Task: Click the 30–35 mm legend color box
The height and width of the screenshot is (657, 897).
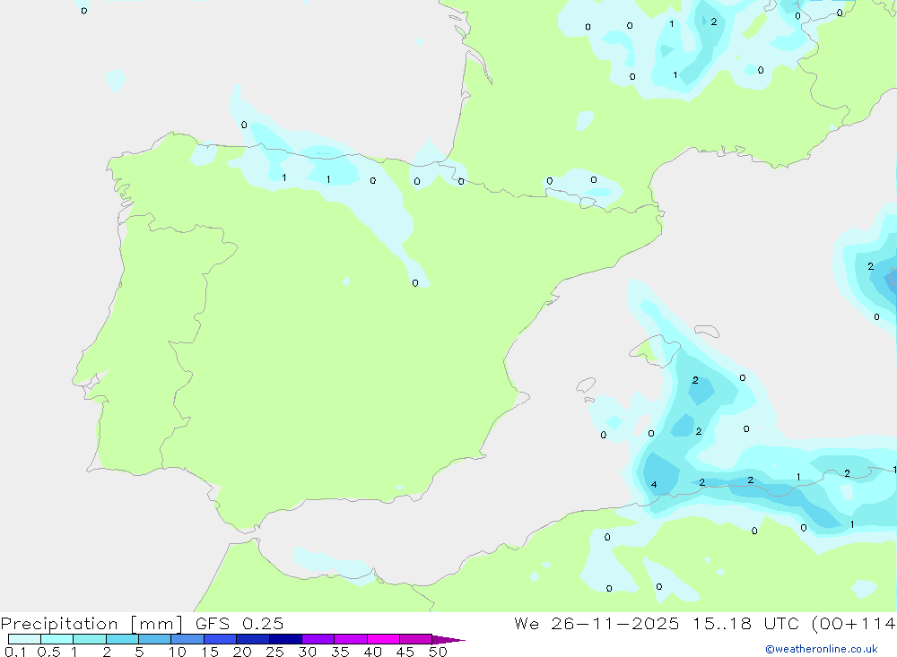Action: pyautogui.click(x=318, y=639)
